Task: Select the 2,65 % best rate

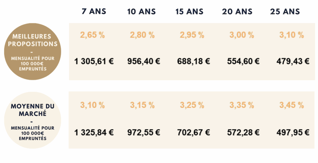Action: 93,35
